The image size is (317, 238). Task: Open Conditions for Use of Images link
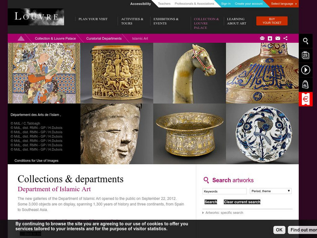point(36,161)
